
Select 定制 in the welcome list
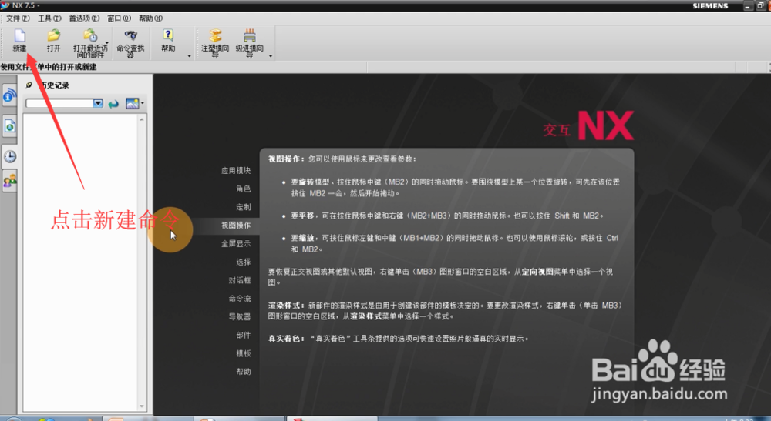point(244,207)
